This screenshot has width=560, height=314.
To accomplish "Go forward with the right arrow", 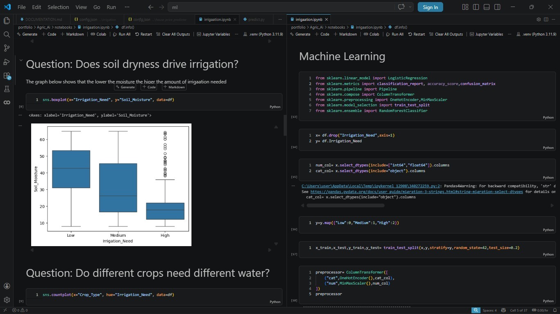I will tap(161, 7).
